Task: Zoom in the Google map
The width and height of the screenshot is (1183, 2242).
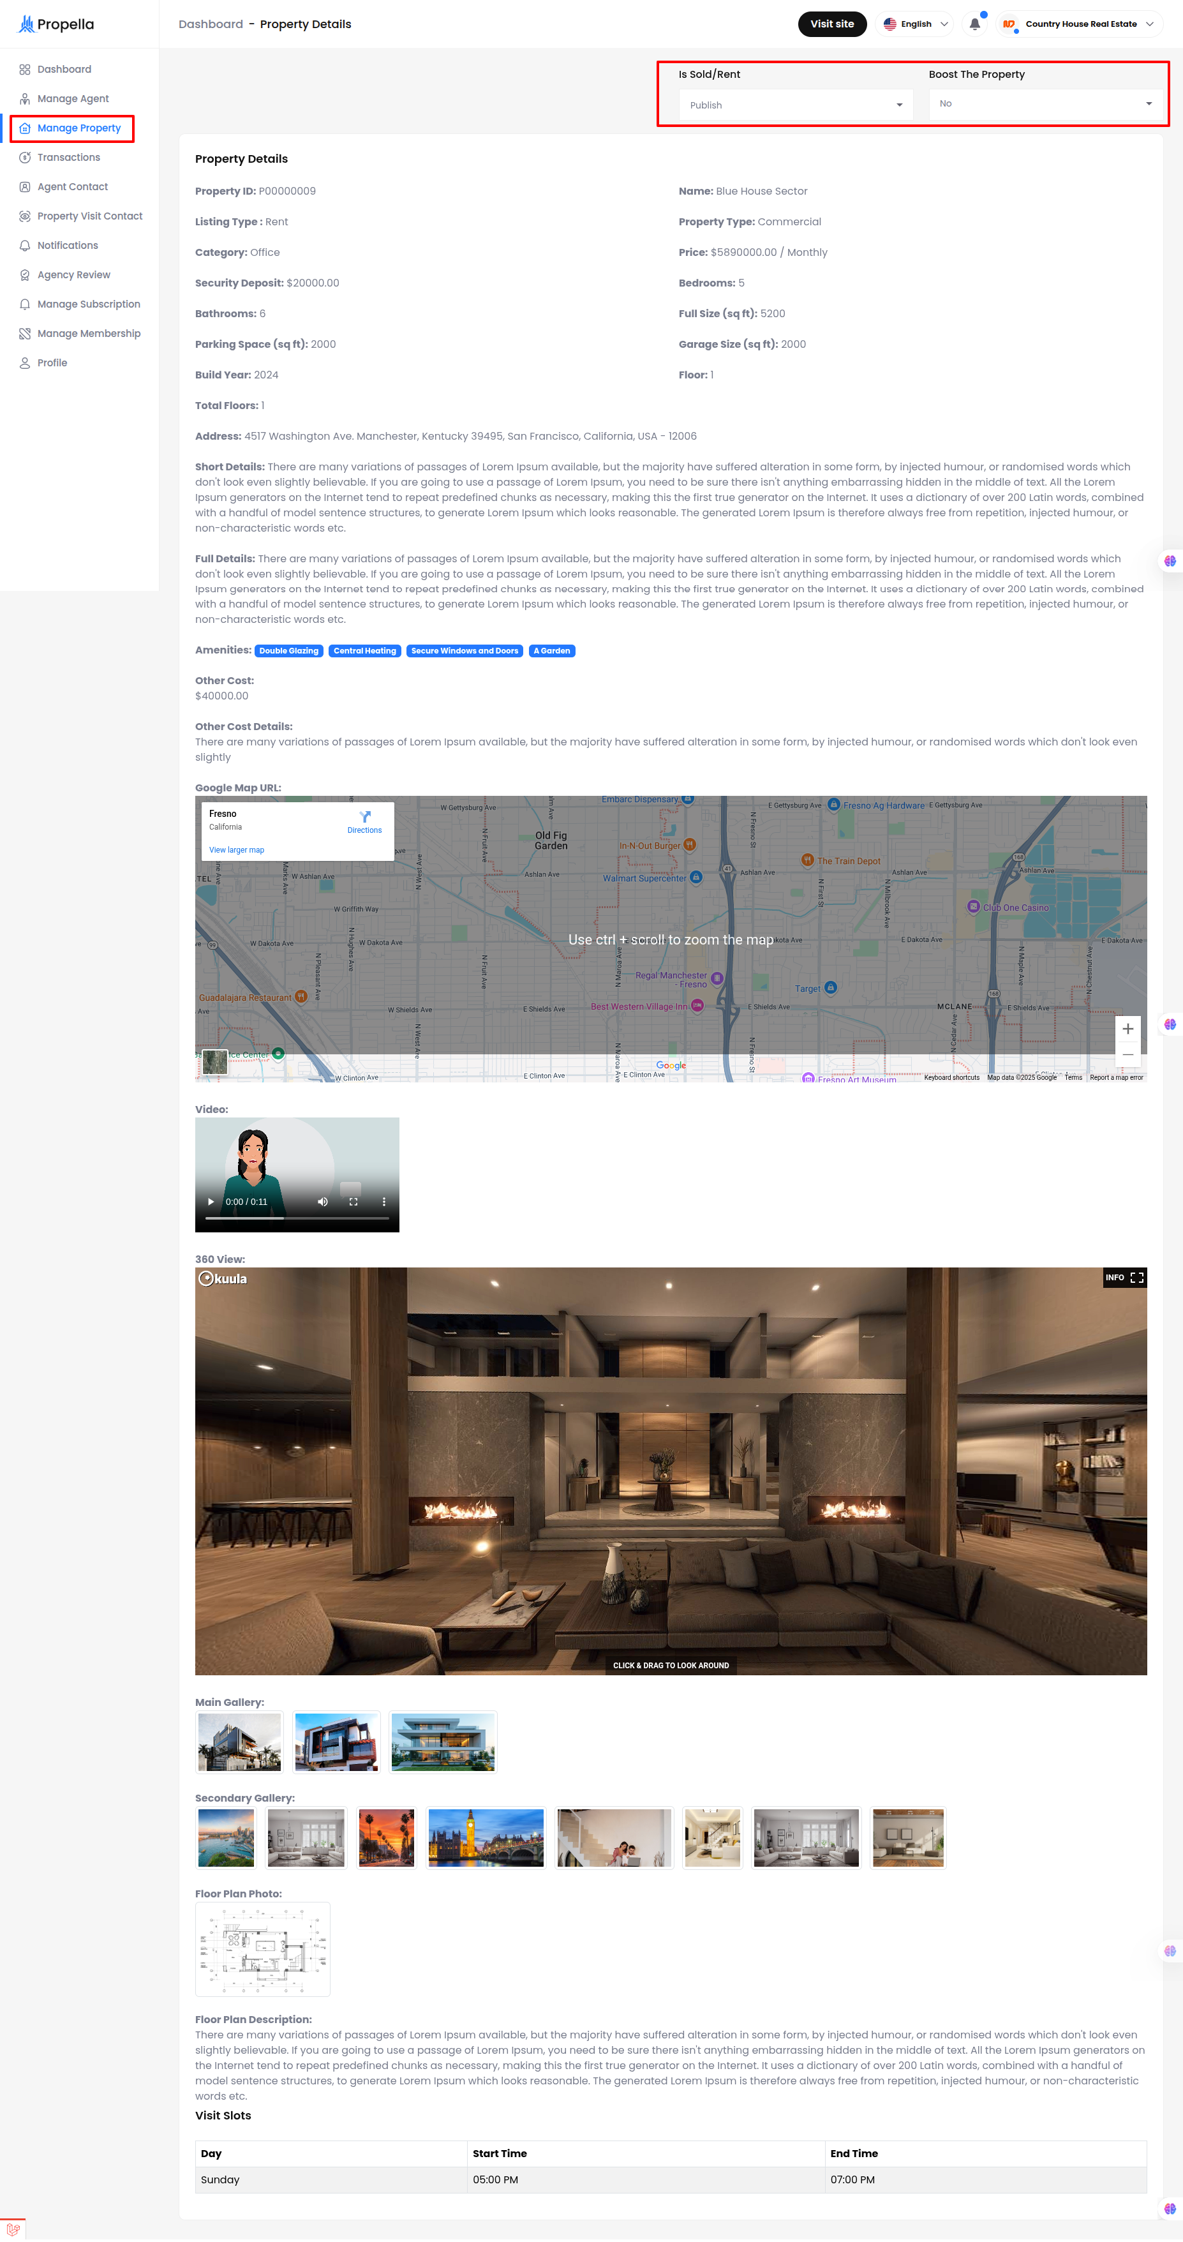Action: [x=1127, y=1029]
